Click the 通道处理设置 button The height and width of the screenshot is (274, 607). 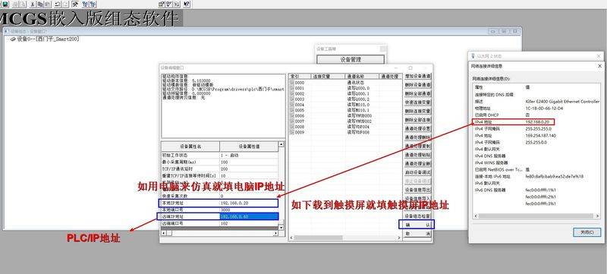418,128
